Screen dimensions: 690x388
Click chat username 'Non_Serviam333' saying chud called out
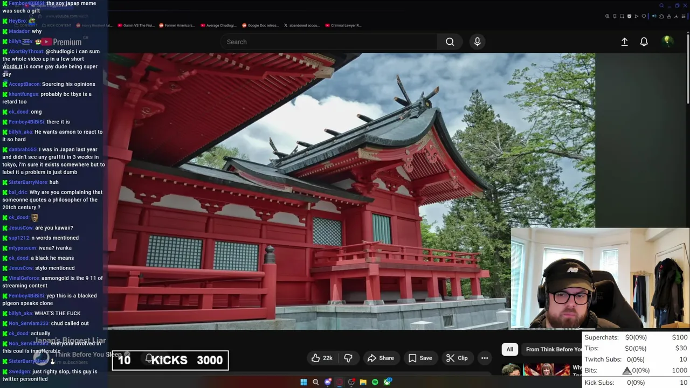tap(29, 323)
